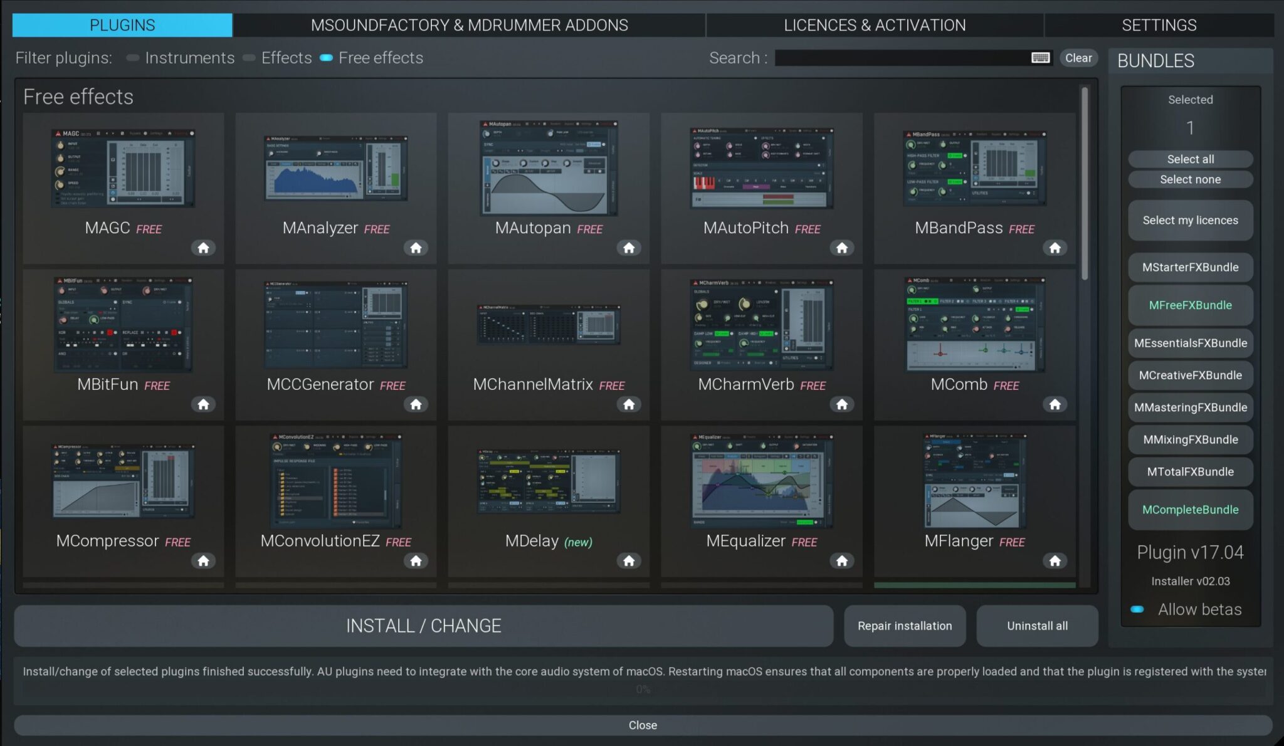Click on-screen keyboard icon in search field
Viewport: 1284px width, 746px height.
click(x=1040, y=58)
